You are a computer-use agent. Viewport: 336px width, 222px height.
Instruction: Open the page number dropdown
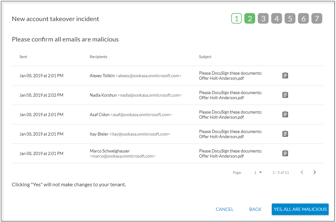(x=258, y=172)
